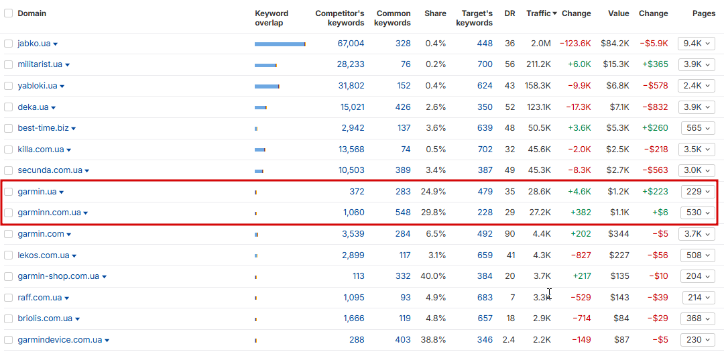Click the value figure $84.2K
The height and width of the screenshot is (352, 724).
615,44
